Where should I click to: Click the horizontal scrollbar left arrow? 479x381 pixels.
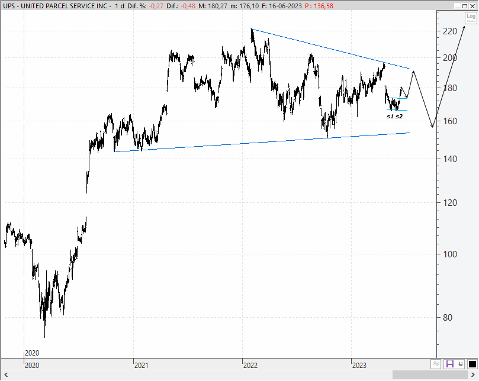pos(6,374)
